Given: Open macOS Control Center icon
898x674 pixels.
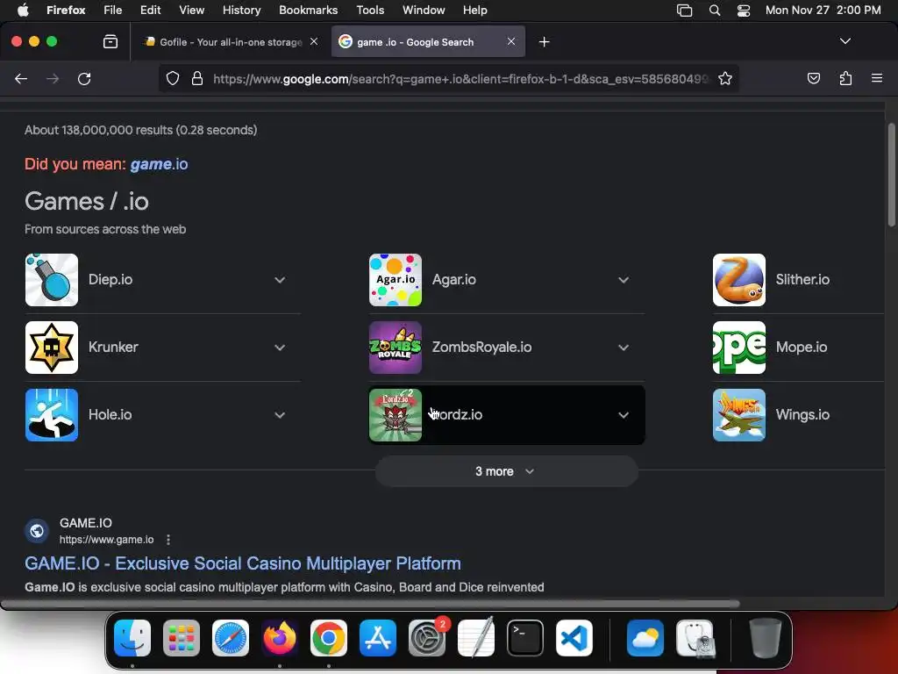Looking at the screenshot, I should click(x=744, y=11).
